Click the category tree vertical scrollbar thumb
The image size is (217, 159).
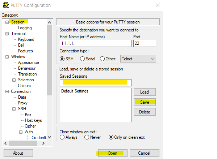pyautogui.click(x=49, y=60)
